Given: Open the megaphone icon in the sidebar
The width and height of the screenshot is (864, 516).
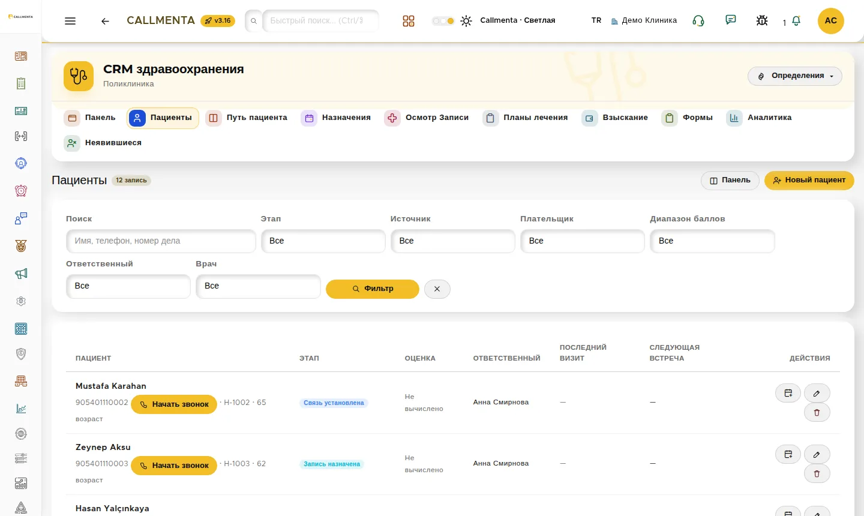Looking at the screenshot, I should 21,274.
